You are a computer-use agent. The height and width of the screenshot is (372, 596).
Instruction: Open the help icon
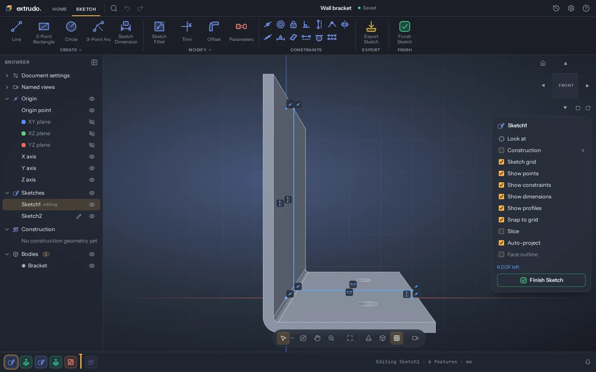[x=586, y=8]
